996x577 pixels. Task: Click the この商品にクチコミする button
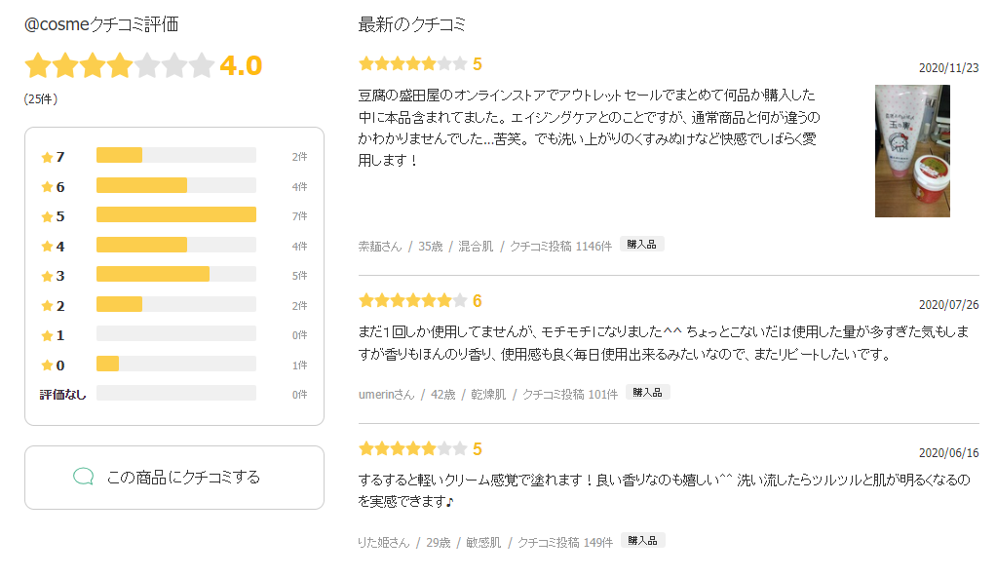click(x=174, y=478)
